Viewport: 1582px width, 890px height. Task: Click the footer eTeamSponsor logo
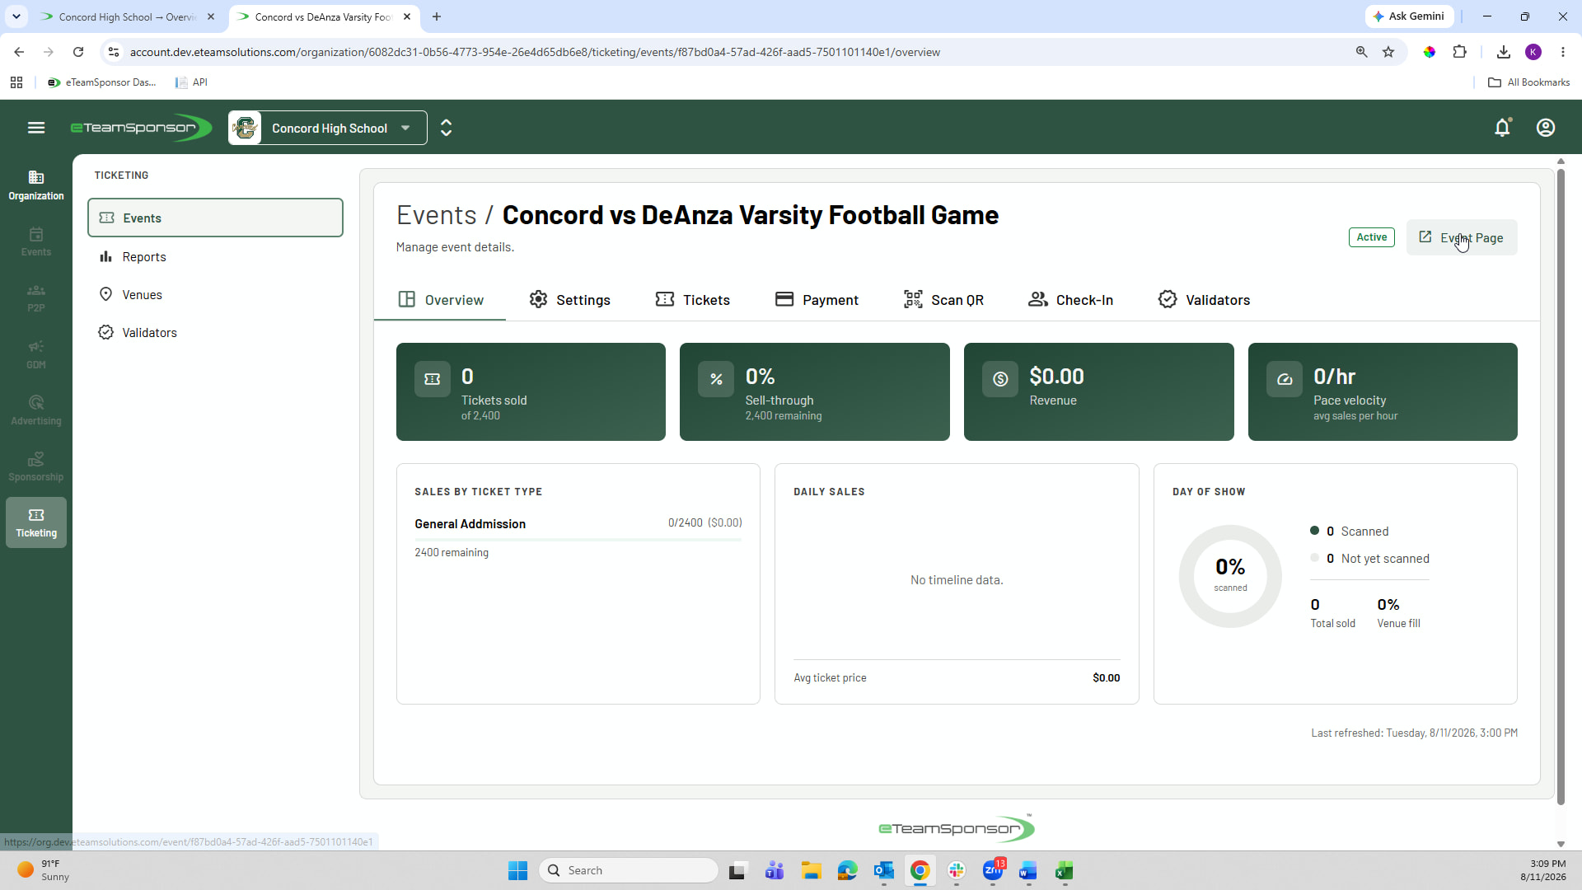point(957,827)
